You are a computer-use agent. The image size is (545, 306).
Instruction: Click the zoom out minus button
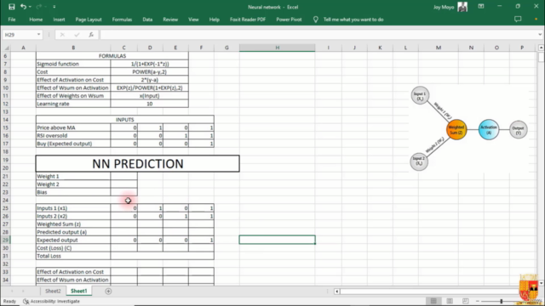pos(477,301)
